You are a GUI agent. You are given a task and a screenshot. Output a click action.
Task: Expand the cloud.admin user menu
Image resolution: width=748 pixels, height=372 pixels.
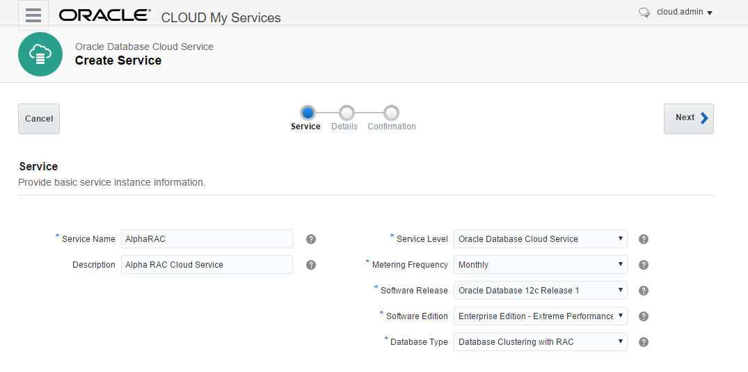click(685, 13)
